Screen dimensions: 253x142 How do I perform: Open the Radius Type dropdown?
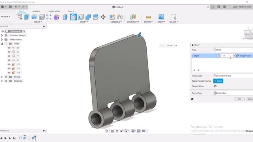click(233, 76)
